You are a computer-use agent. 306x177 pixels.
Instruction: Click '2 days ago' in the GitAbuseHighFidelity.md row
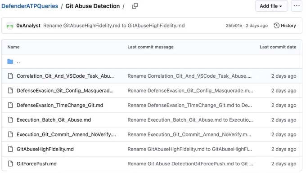pos(284,149)
